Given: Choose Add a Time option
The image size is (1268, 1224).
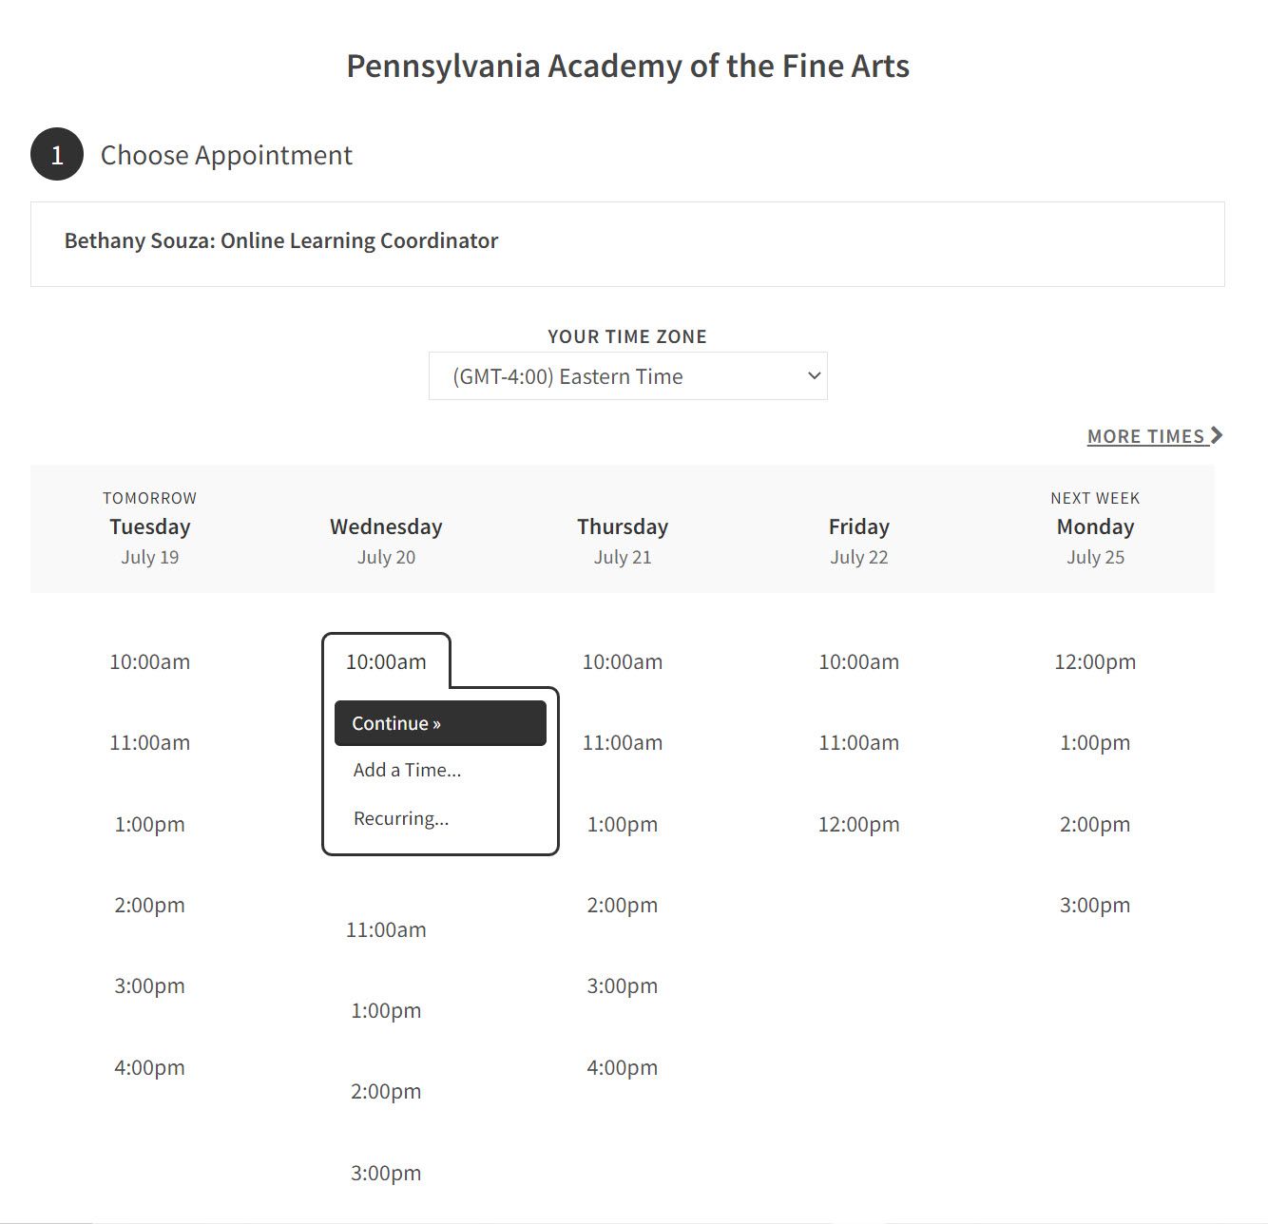Looking at the screenshot, I should pyautogui.click(x=407, y=771).
